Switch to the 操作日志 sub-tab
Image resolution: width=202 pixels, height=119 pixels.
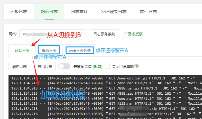click(x=49, y=51)
